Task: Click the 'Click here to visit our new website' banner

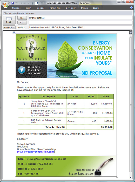Action: pos(31,70)
